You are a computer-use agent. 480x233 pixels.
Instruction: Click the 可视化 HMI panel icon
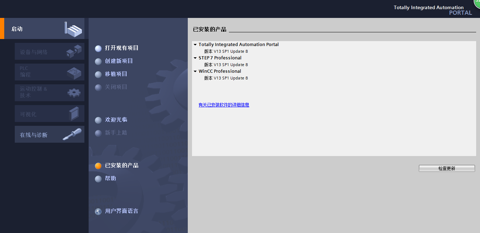(74, 114)
